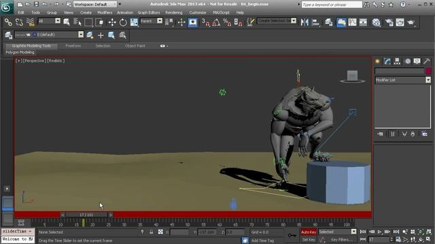Image resolution: width=435 pixels, height=244 pixels.
Task: Toggle the Graphite Modeling Tools ribbon
Action: pyautogui.click(x=341, y=22)
